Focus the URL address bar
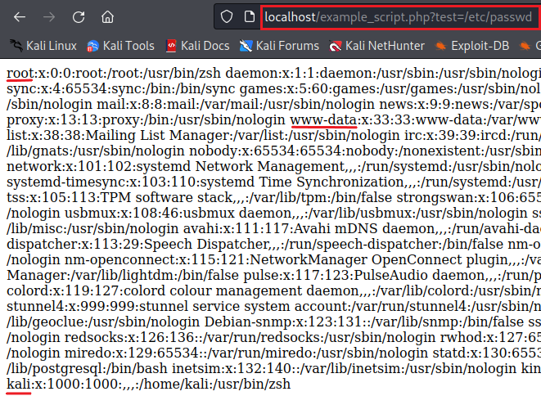Viewport: 541px width, 396px height. [399, 17]
